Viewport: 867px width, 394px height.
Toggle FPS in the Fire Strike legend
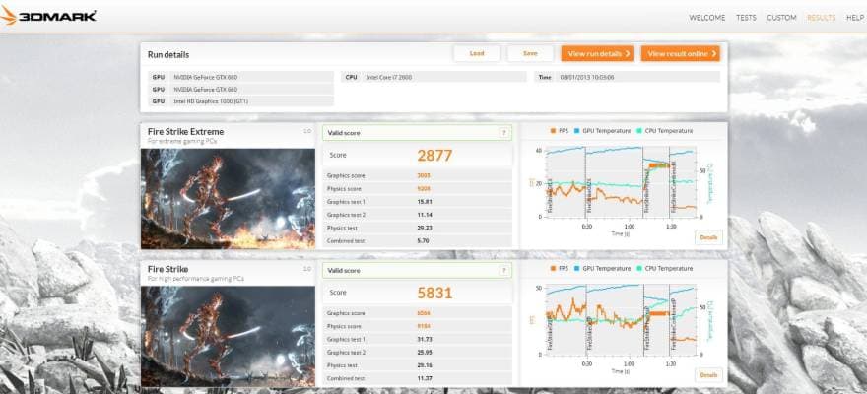(x=559, y=269)
